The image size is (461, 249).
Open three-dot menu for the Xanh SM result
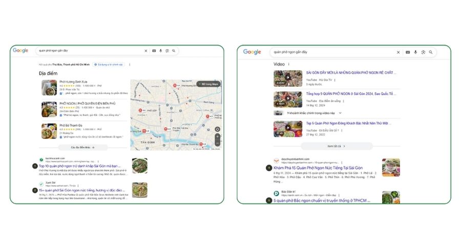point(78,186)
